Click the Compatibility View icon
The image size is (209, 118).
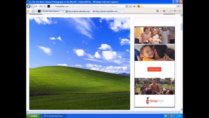click(x=130, y=6)
